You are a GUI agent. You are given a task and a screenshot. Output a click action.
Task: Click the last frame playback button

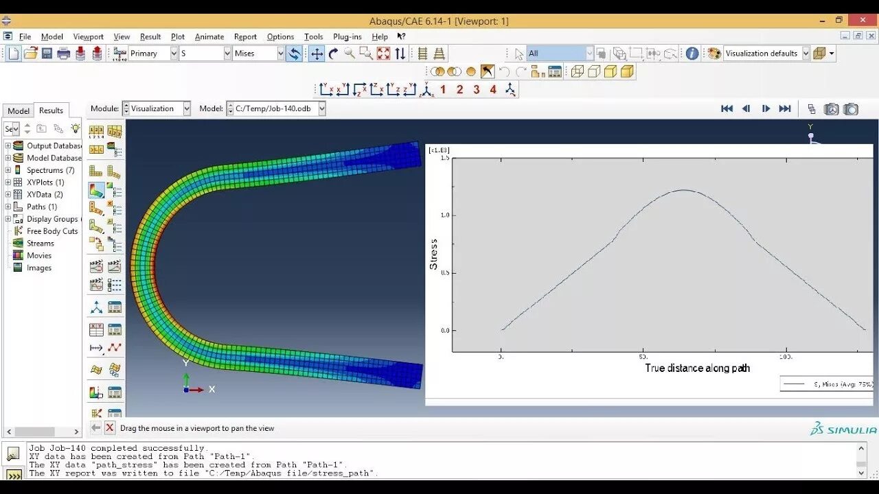pos(785,108)
